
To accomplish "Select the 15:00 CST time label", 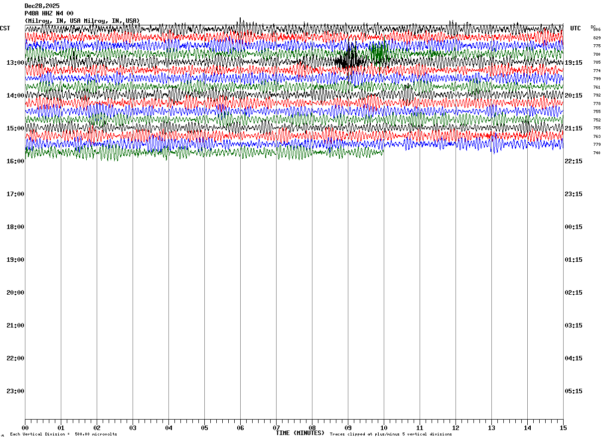I will coord(15,128).
